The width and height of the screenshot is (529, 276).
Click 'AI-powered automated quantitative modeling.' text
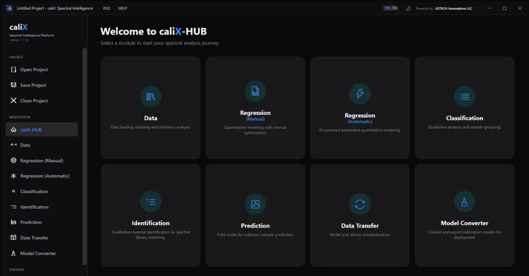coord(360,130)
